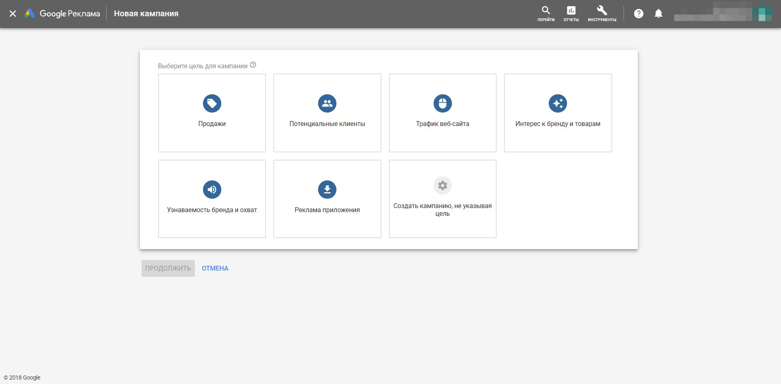Open the notifications bell
Image resolution: width=781 pixels, height=384 pixels.
[x=658, y=14]
